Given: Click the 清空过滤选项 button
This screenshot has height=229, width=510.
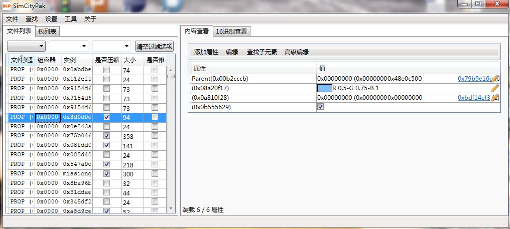Looking at the screenshot, I should coord(155,46).
